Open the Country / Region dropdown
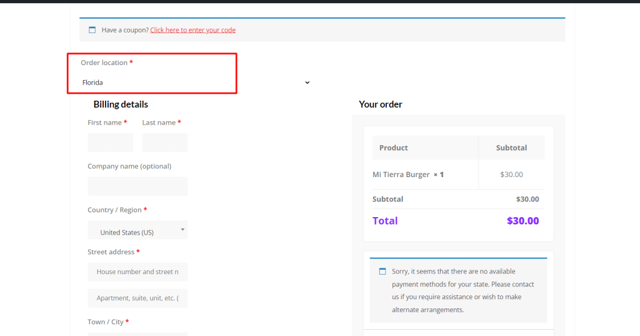The image size is (640, 336). tap(137, 230)
